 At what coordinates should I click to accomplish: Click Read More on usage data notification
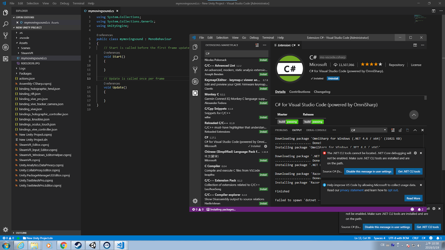click(413, 198)
